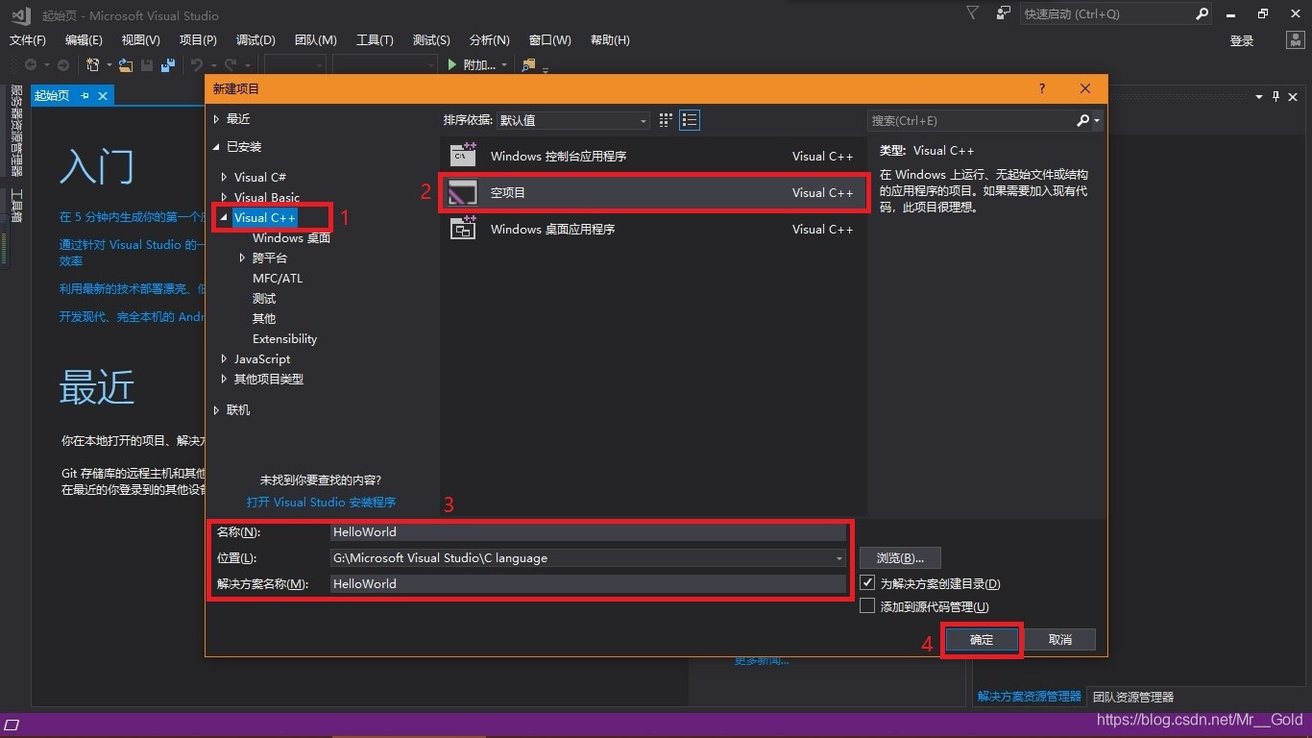Image resolution: width=1312 pixels, height=738 pixels.
Task: Open the 位置 path dropdown arrow
Action: [x=838, y=558]
